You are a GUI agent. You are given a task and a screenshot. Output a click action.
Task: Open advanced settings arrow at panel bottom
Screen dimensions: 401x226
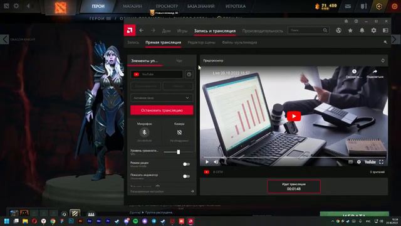pyautogui.click(x=192, y=191)
